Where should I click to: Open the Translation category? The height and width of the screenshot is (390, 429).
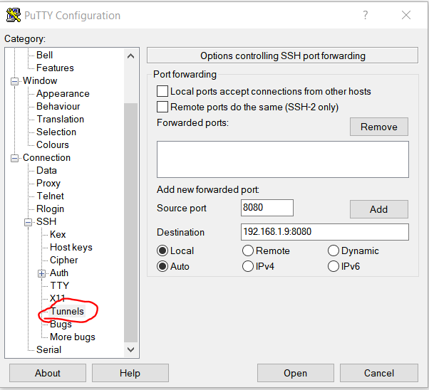pyautogui.click(x=60, y=120)
